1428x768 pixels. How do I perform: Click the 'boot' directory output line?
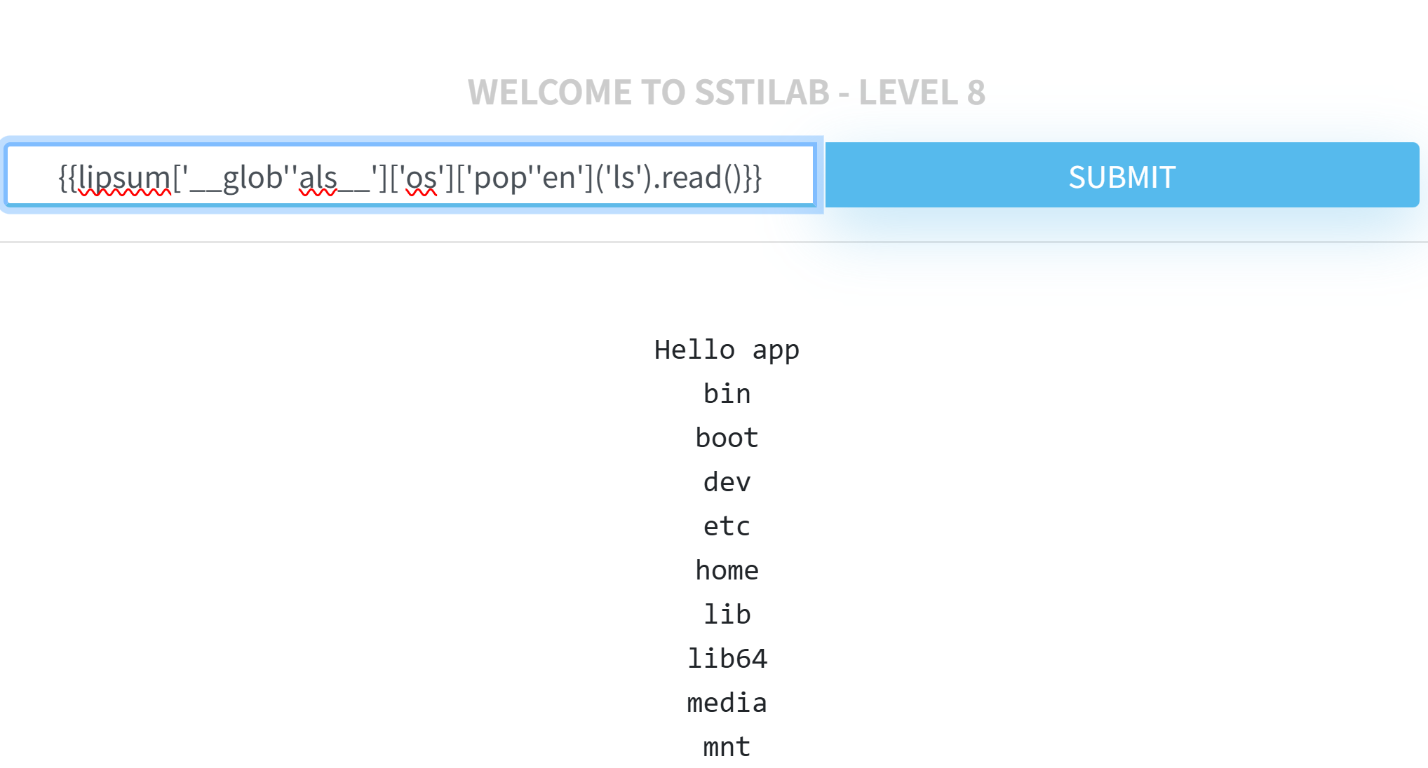click(727, 438)
